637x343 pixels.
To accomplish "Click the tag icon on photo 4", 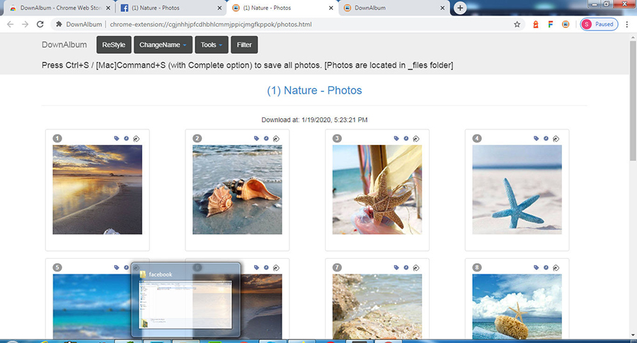I will (x=536, y=139).
